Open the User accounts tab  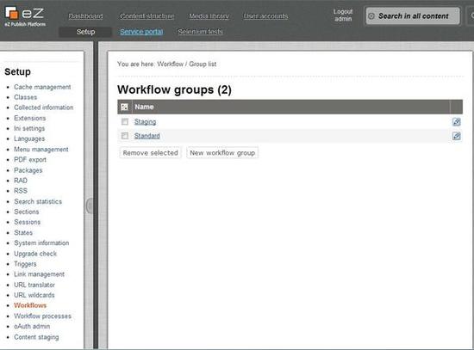(x=265, y=16)
